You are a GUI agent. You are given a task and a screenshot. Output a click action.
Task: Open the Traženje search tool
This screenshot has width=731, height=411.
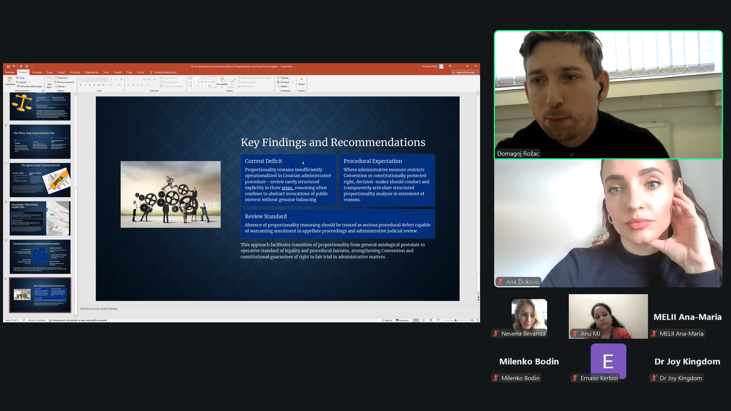tap(283, 78)
